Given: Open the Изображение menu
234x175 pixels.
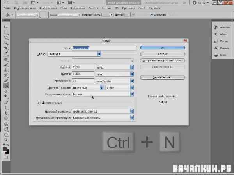Looking at the screenshot, I should click(48, 8).
